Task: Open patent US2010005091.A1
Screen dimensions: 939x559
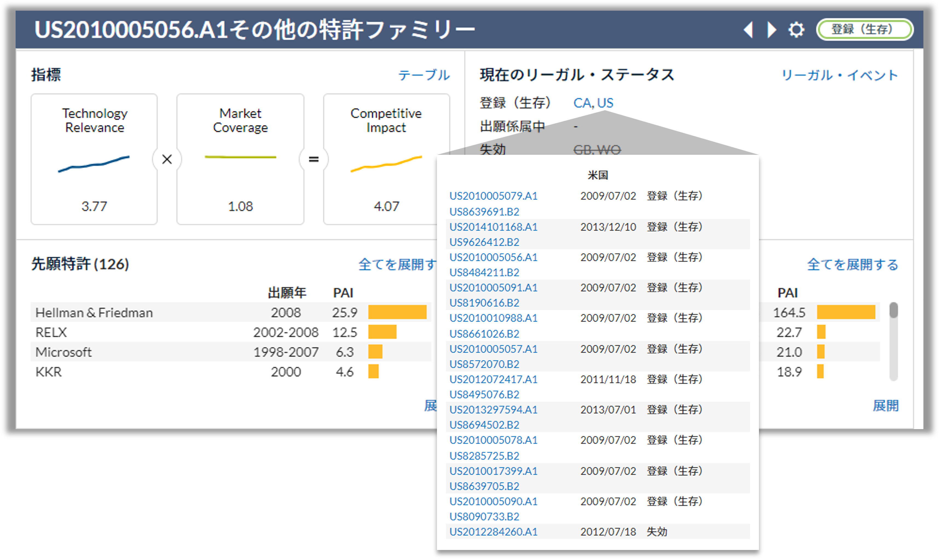Action: coord(493,288)
